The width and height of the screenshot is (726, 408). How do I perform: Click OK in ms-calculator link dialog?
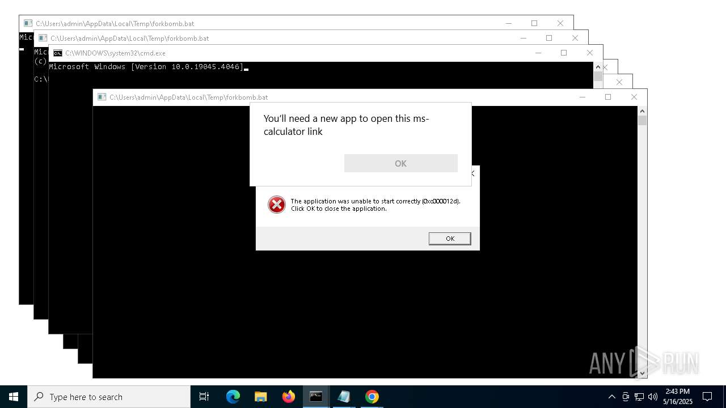pyautogui.click(x=400, y=163)
